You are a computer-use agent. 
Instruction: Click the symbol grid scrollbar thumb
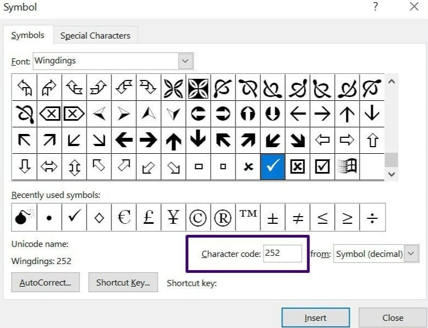tap(391, 160)
